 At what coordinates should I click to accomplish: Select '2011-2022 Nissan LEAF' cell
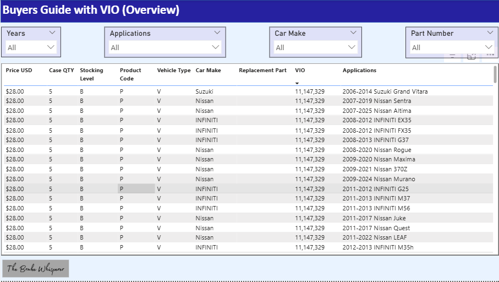(375, 237)
